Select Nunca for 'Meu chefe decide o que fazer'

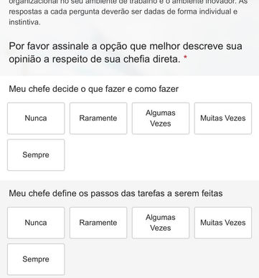tap(36, 119)
